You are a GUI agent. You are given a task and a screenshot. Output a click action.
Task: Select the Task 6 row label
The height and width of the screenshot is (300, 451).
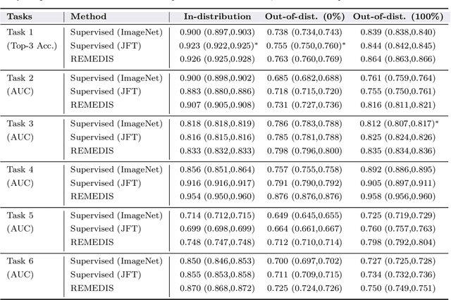tap(20, 261)
